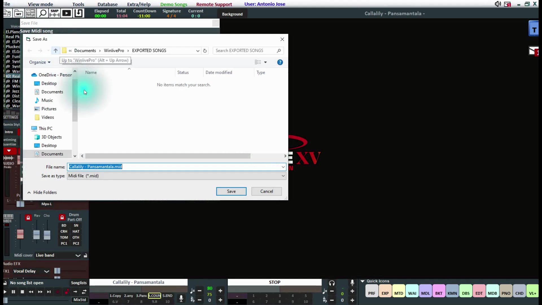Toggle the loop repeat arrows icon

click(x=84, y=292)
